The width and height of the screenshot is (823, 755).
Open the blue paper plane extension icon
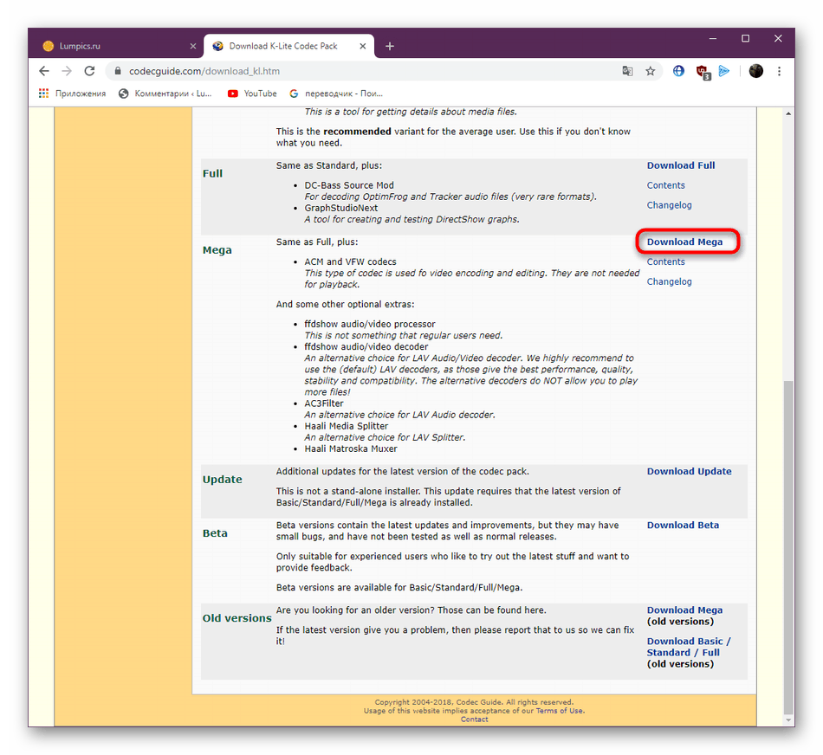coord(724,71)
